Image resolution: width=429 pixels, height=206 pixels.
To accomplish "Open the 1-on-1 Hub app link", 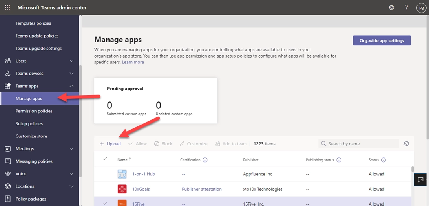I will pos(144,174).
